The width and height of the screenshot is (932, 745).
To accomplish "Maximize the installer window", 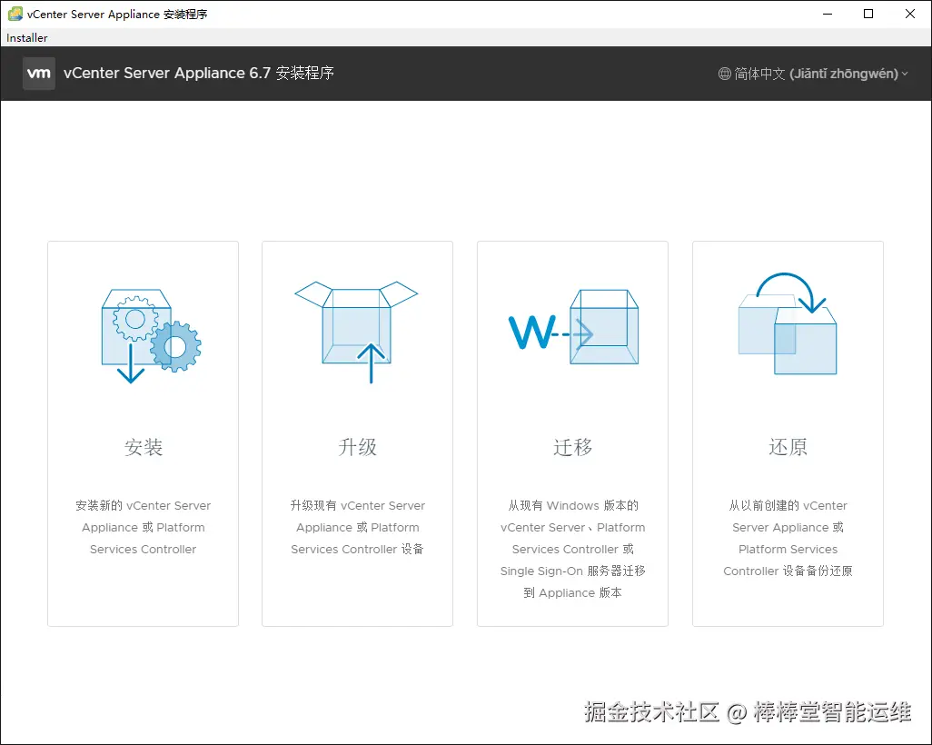I will (x=868, y=14).
